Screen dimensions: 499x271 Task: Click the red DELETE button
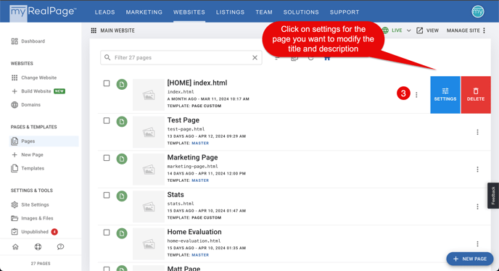(x=476, y=95)
